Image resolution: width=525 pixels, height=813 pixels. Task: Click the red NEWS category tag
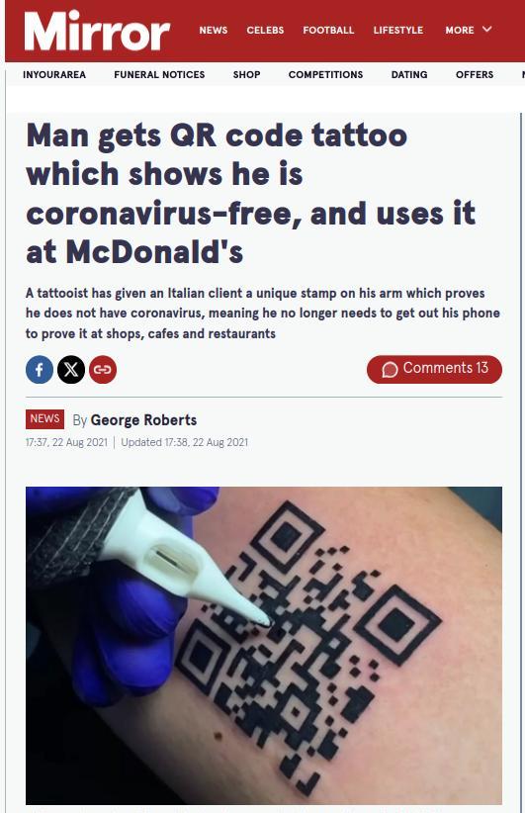[x=44, y=419]
